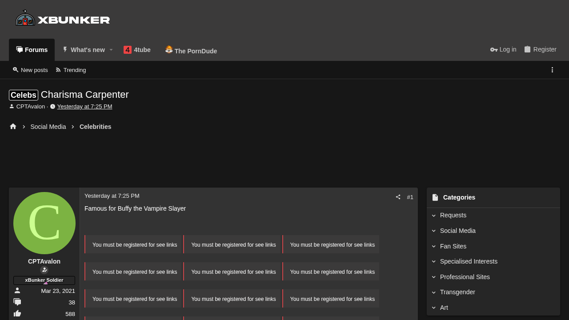This screenshot has height=320, width=569.
Task: Click second row third registered-links notice
Action: [331, 272]
